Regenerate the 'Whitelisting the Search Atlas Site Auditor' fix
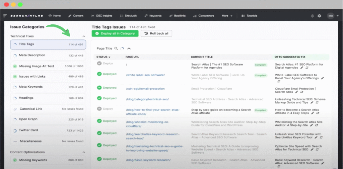 [x=317, y=125]
